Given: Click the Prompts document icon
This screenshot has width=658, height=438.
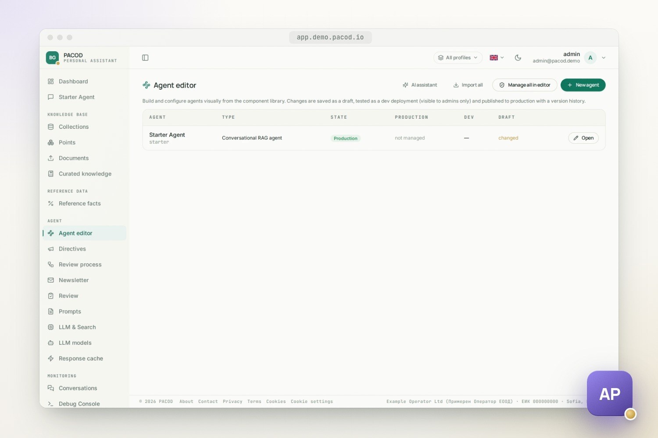Looking at the screenshot, I should point(51,312).
